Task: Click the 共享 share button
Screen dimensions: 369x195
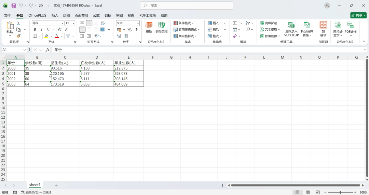Action: pyautogui.click(x=358, y=15)
